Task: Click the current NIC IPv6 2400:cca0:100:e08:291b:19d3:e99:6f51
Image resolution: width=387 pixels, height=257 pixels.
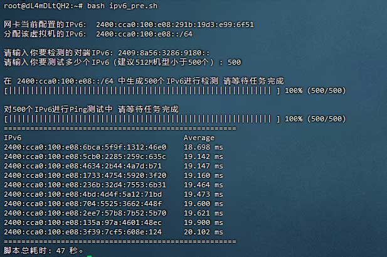Action: 175,25
